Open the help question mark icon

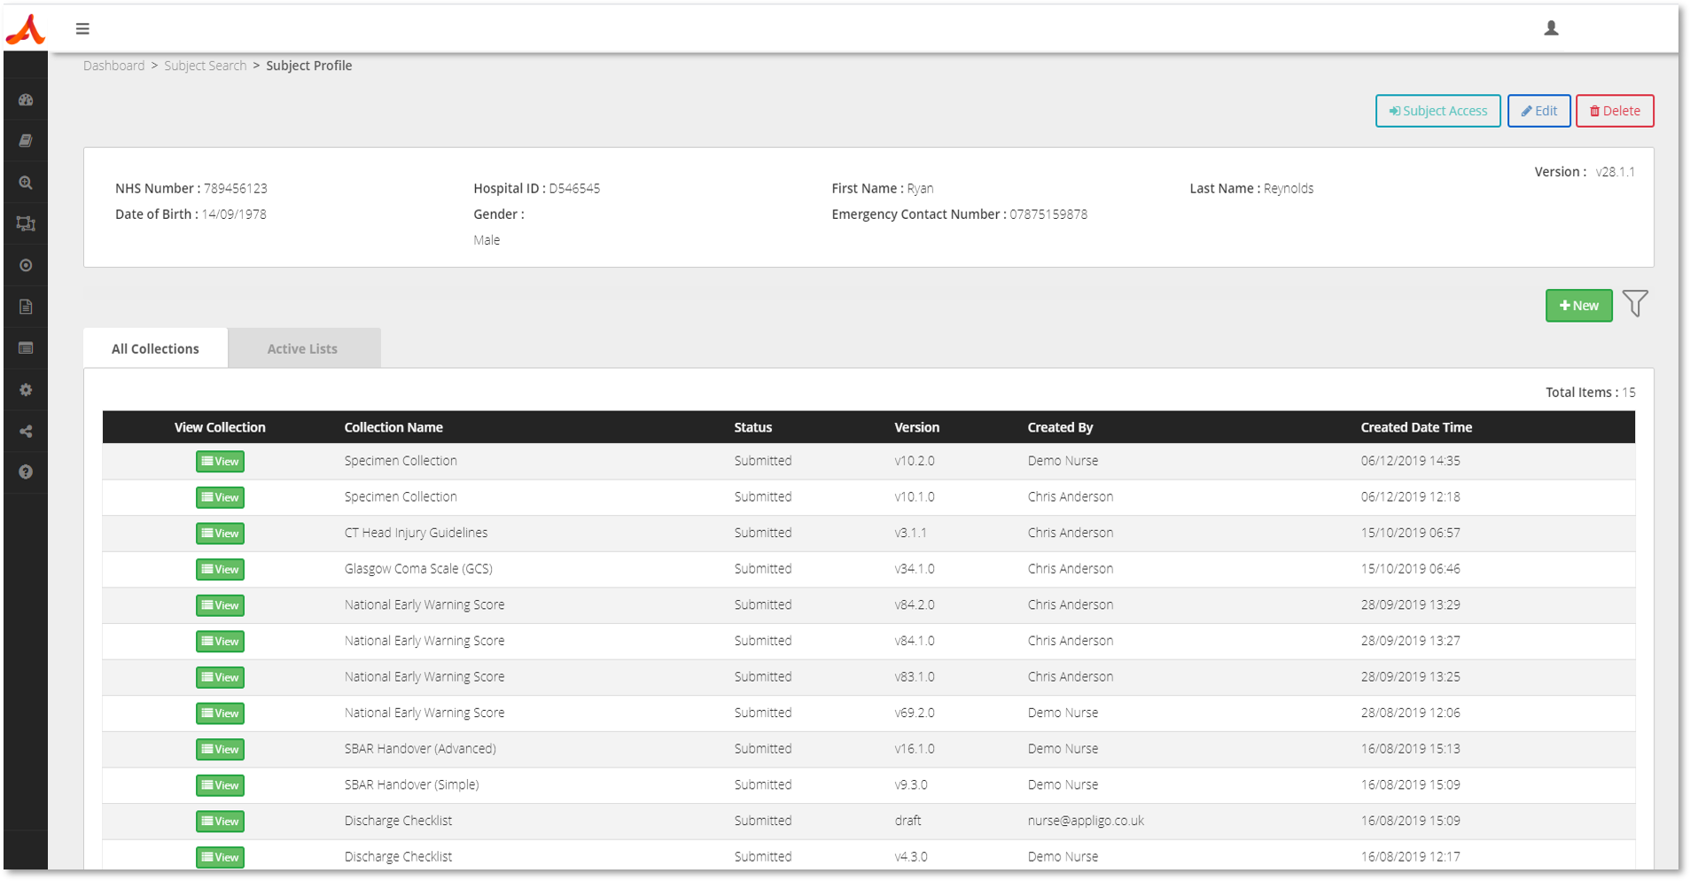(x=26, y=472)
